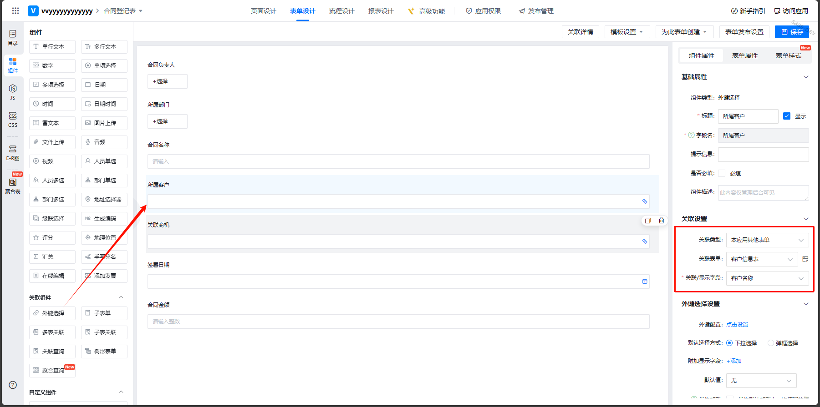Click the copy icon on 关联商机 field
This screenshot has height=407, width=820.
[x=648, y=221]
